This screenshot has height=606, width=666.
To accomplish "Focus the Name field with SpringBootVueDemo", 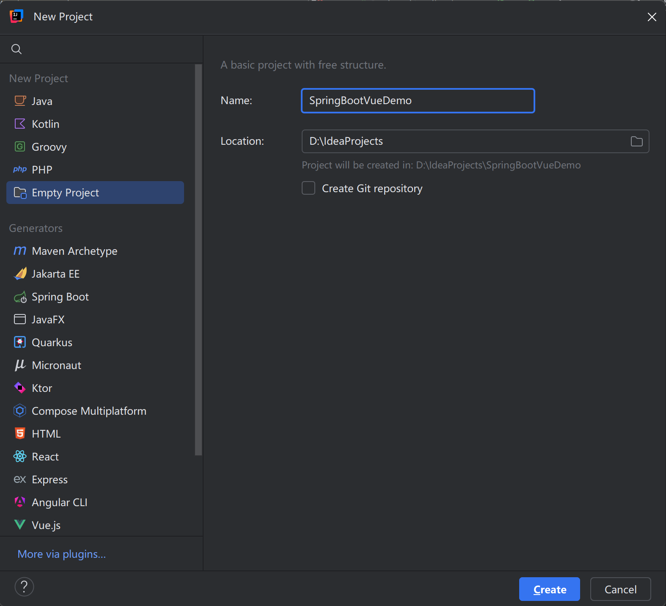I will click(x=418, y=101).
